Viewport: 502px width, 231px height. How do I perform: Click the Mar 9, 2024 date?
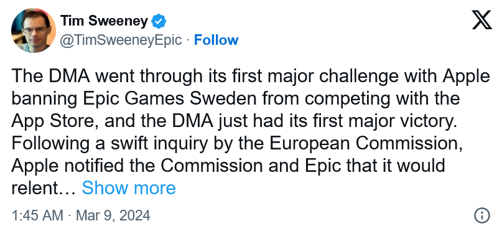pyautogui.click(x=113, y=215)
